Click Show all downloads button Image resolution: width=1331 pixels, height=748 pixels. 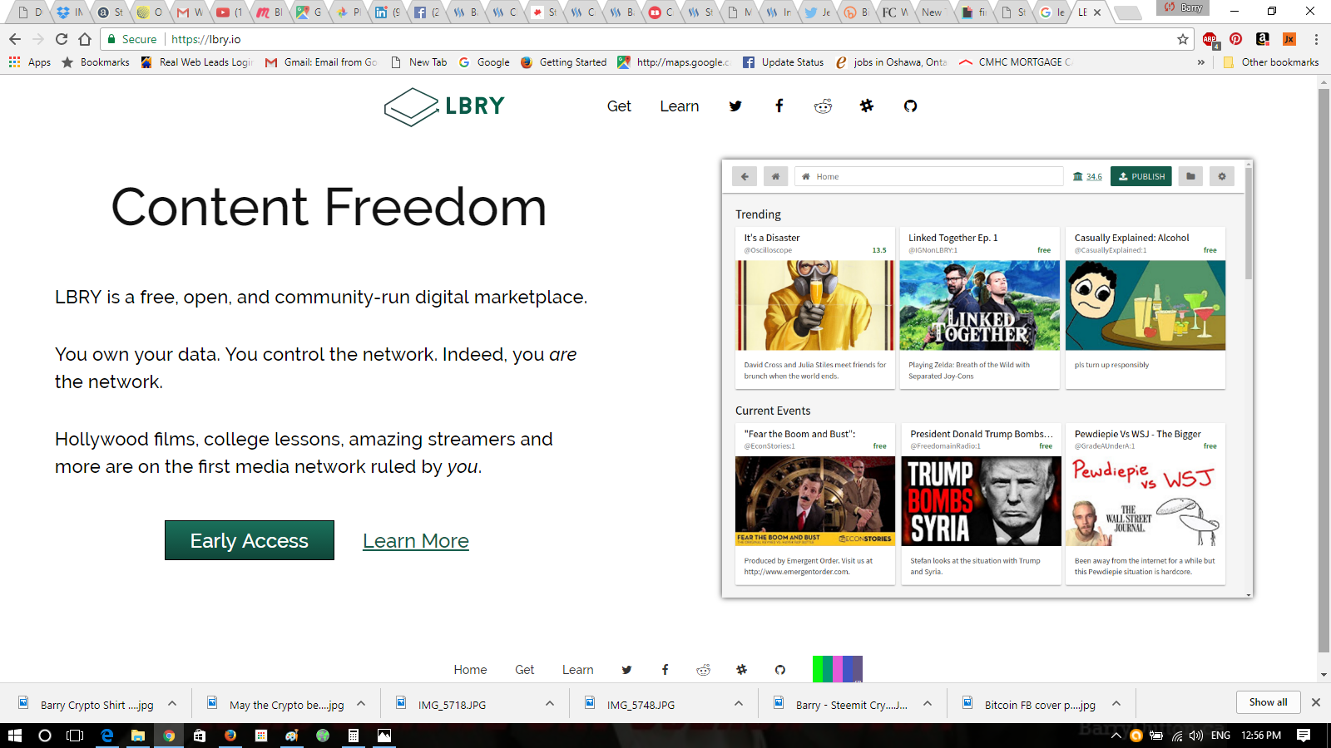point(1268,702)
